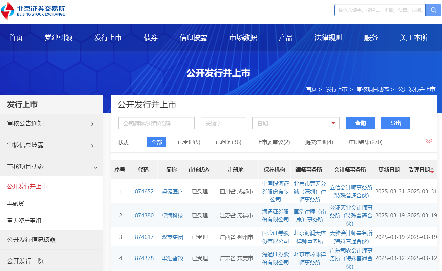442x271 pixels.
Task: Click the 导出 export button
Action: pyautogui.click(x=395, y=123)
